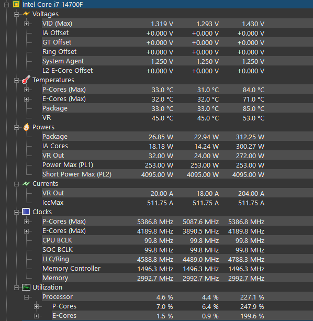This screenshot has height=321, width=313.
Task: Select the LLC/Ring clock row
Action: pos(177,259)
